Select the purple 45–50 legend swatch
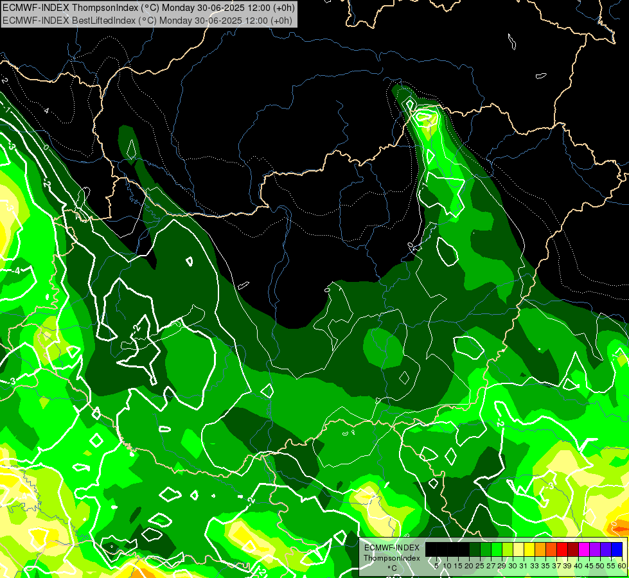 tap(595, 549)
